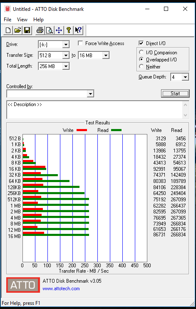Save benchmark results with floppy icon
The image size is (196, 309).
coord(27,30)
